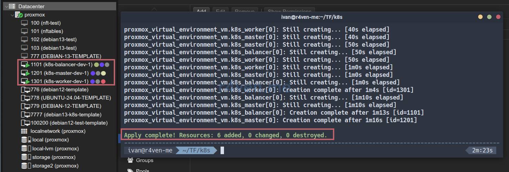The height and width of the screenshot is (172, 509).
Task: Click the database icon for local-lvm storage
Action: click(24, 149)
